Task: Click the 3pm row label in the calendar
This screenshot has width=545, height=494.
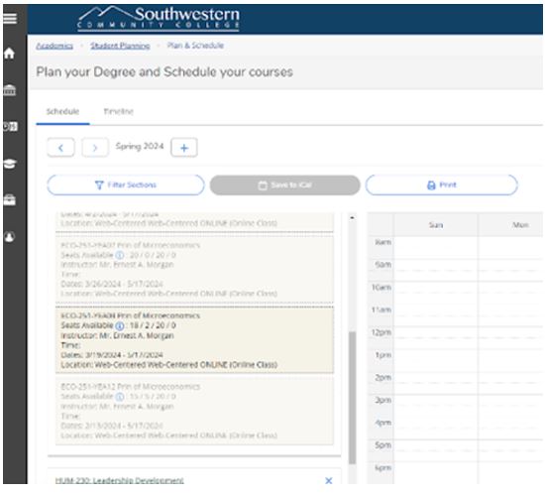Action: pyautogui.click(x=383, y=401)
